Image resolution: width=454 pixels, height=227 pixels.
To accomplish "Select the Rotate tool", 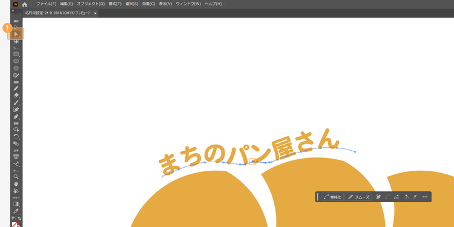I will click(16, 136).
